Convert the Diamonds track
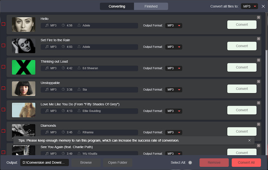 coord(242,132)
